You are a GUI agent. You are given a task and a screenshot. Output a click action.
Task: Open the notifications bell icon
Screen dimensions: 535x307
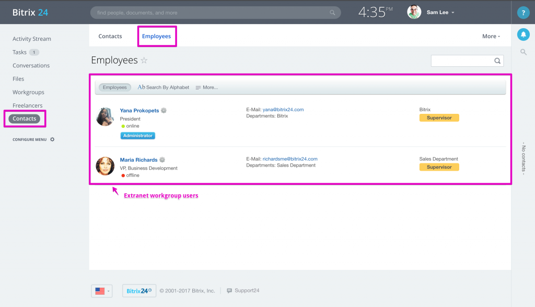click(x=523, y=34)
